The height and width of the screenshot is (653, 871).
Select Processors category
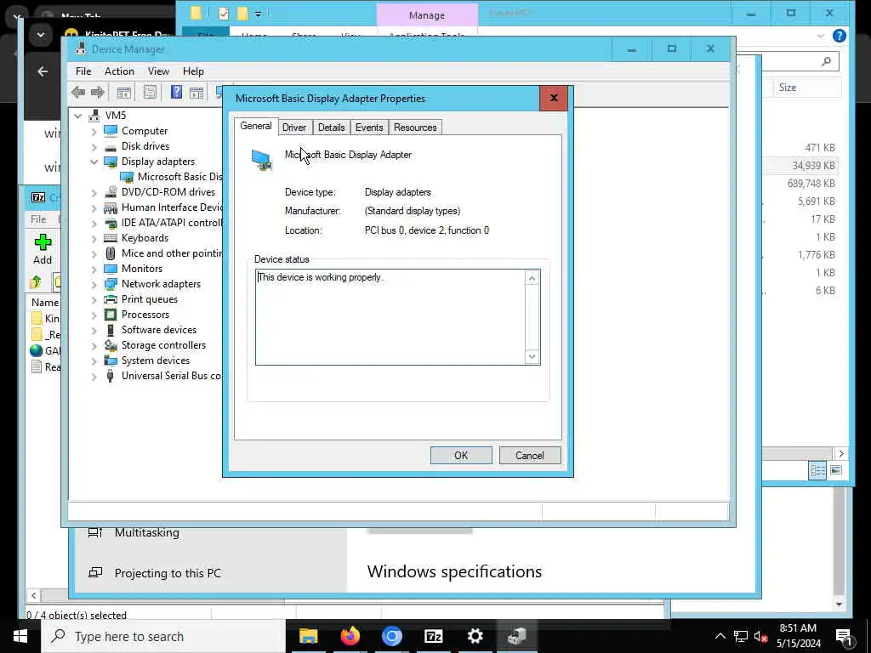coord(145,315)
